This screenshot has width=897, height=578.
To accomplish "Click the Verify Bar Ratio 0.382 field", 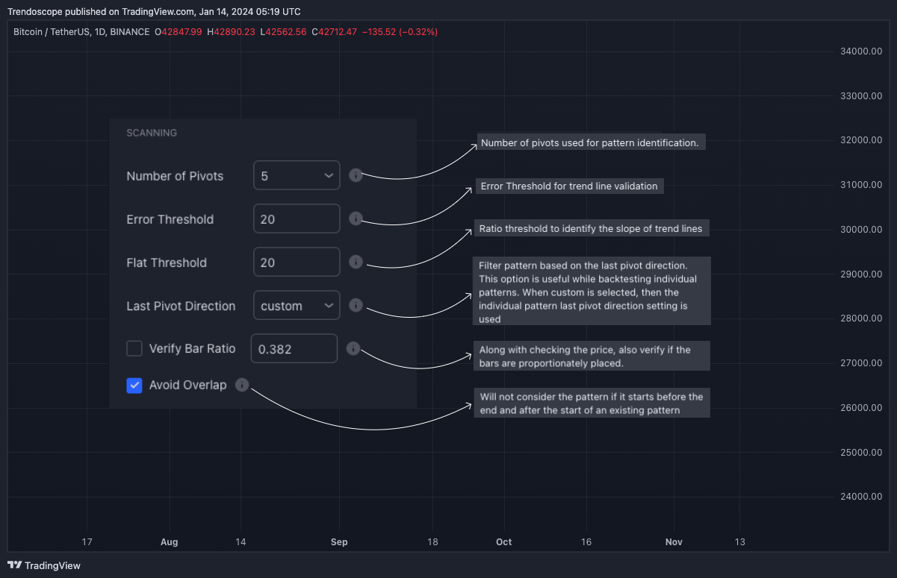I will pos(294,348).
